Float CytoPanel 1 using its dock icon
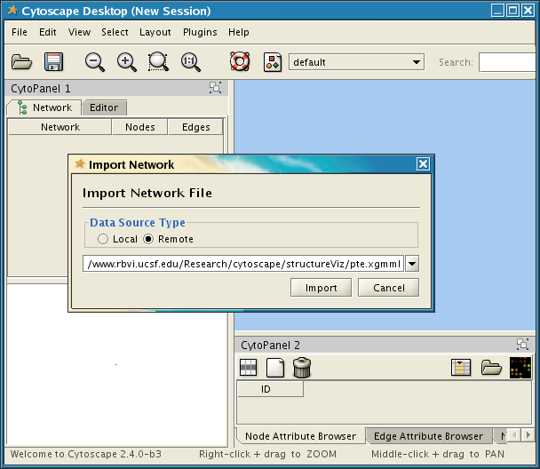This screenshot has width=540, height=469. pos(215,87)
